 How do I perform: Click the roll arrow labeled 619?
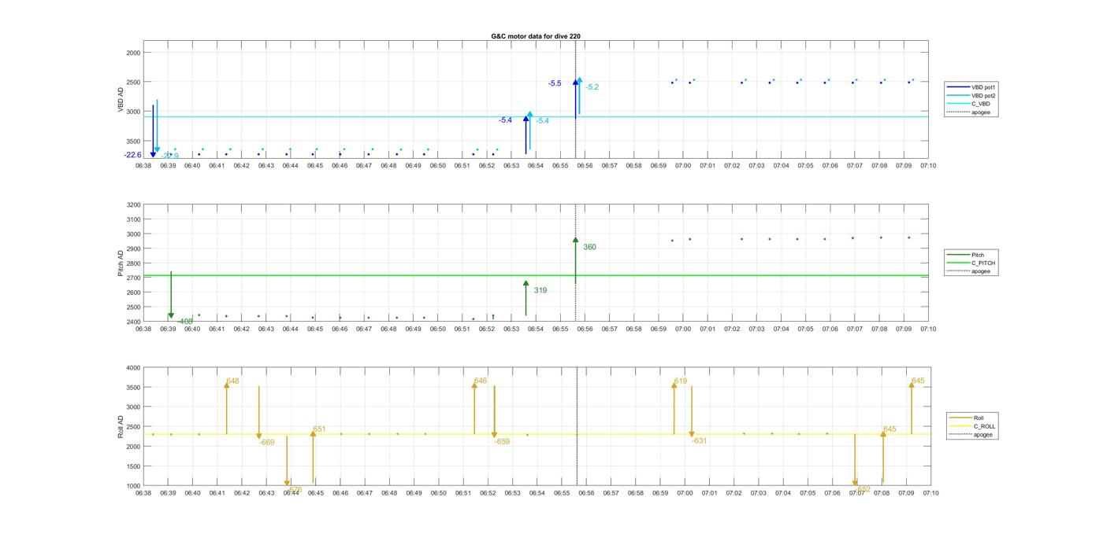click(674, 408)
